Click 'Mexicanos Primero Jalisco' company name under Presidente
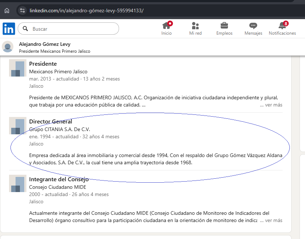Viewport: 305px width, 239px height. pos(58,71)
